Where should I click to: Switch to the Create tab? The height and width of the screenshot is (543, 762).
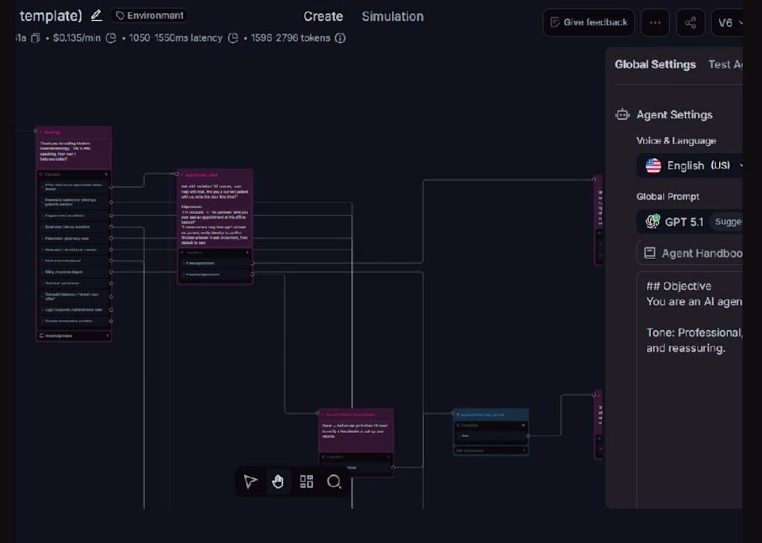(324, 17)
